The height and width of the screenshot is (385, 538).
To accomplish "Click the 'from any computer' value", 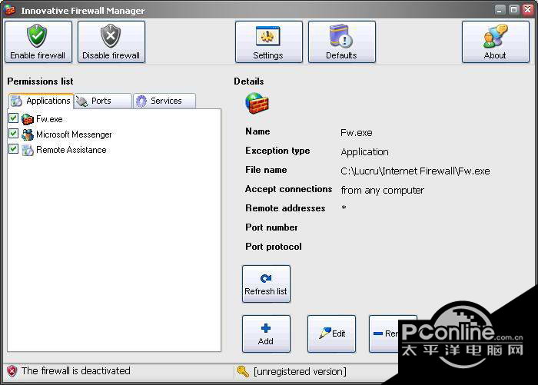I will [x=383, y=191].
